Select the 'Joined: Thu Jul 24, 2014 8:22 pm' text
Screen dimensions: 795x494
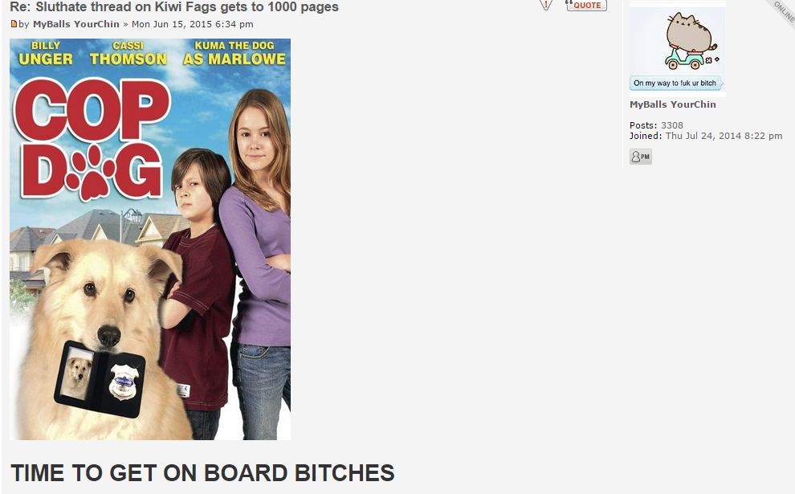(x=706, y=136)
